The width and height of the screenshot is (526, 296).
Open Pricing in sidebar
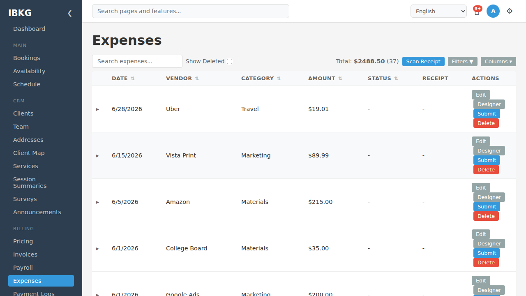(41, 241)
